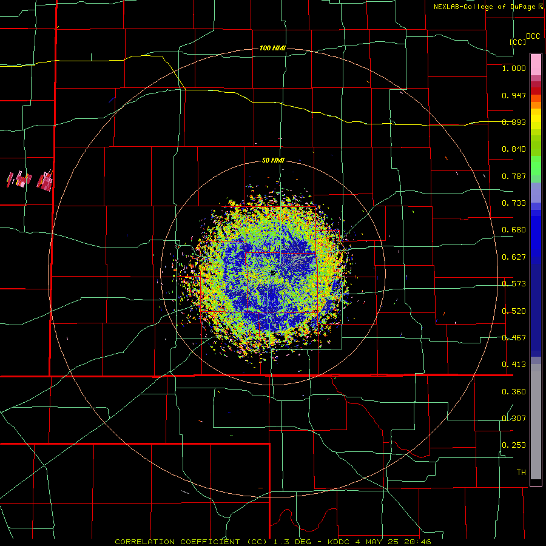Viewport: 546px width, 546px height.
Task: Click the pink echo cluster near the west edge
Action: [30, 180]
